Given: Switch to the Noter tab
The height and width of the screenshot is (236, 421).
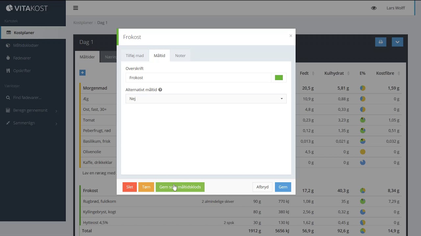Looking at the screenshot, I should coord(180,56).
